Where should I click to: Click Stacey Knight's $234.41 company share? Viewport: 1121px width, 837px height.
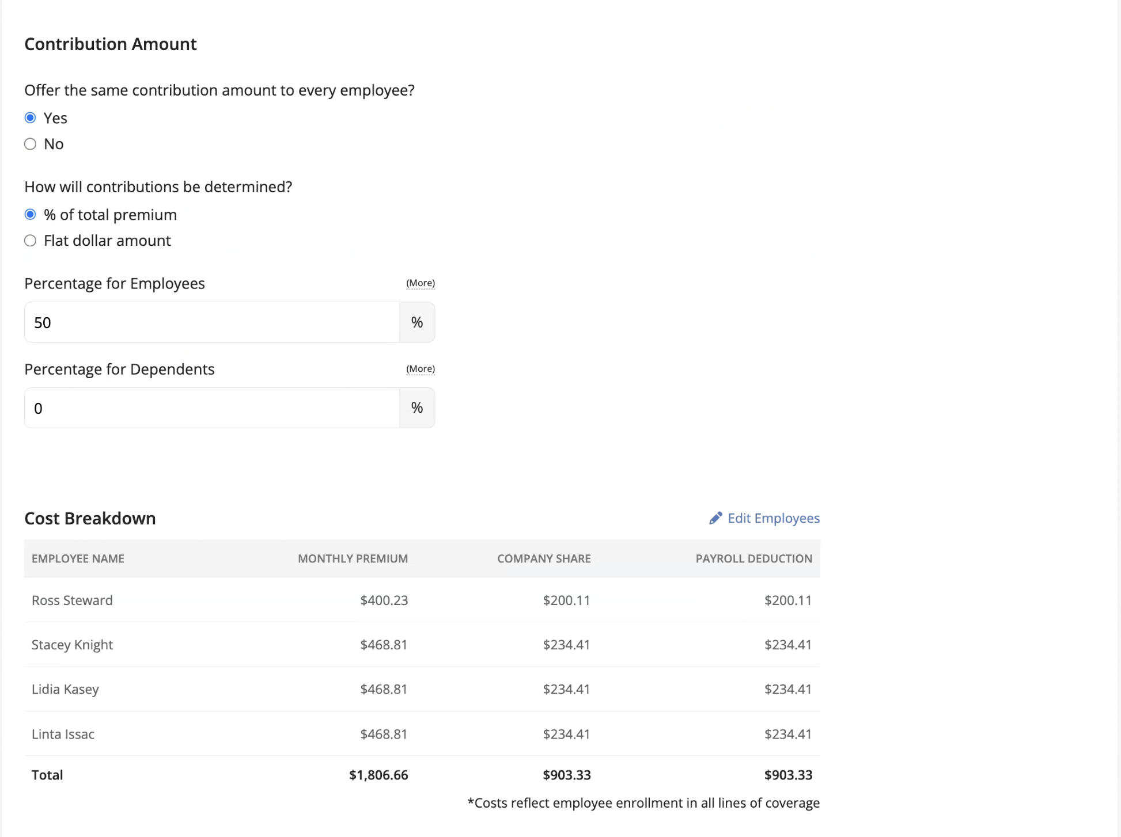(567, 645)
